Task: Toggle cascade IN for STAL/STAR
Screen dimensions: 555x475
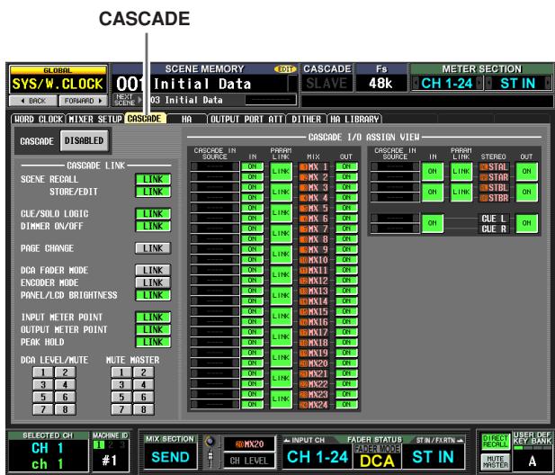Action: (433, 172)
